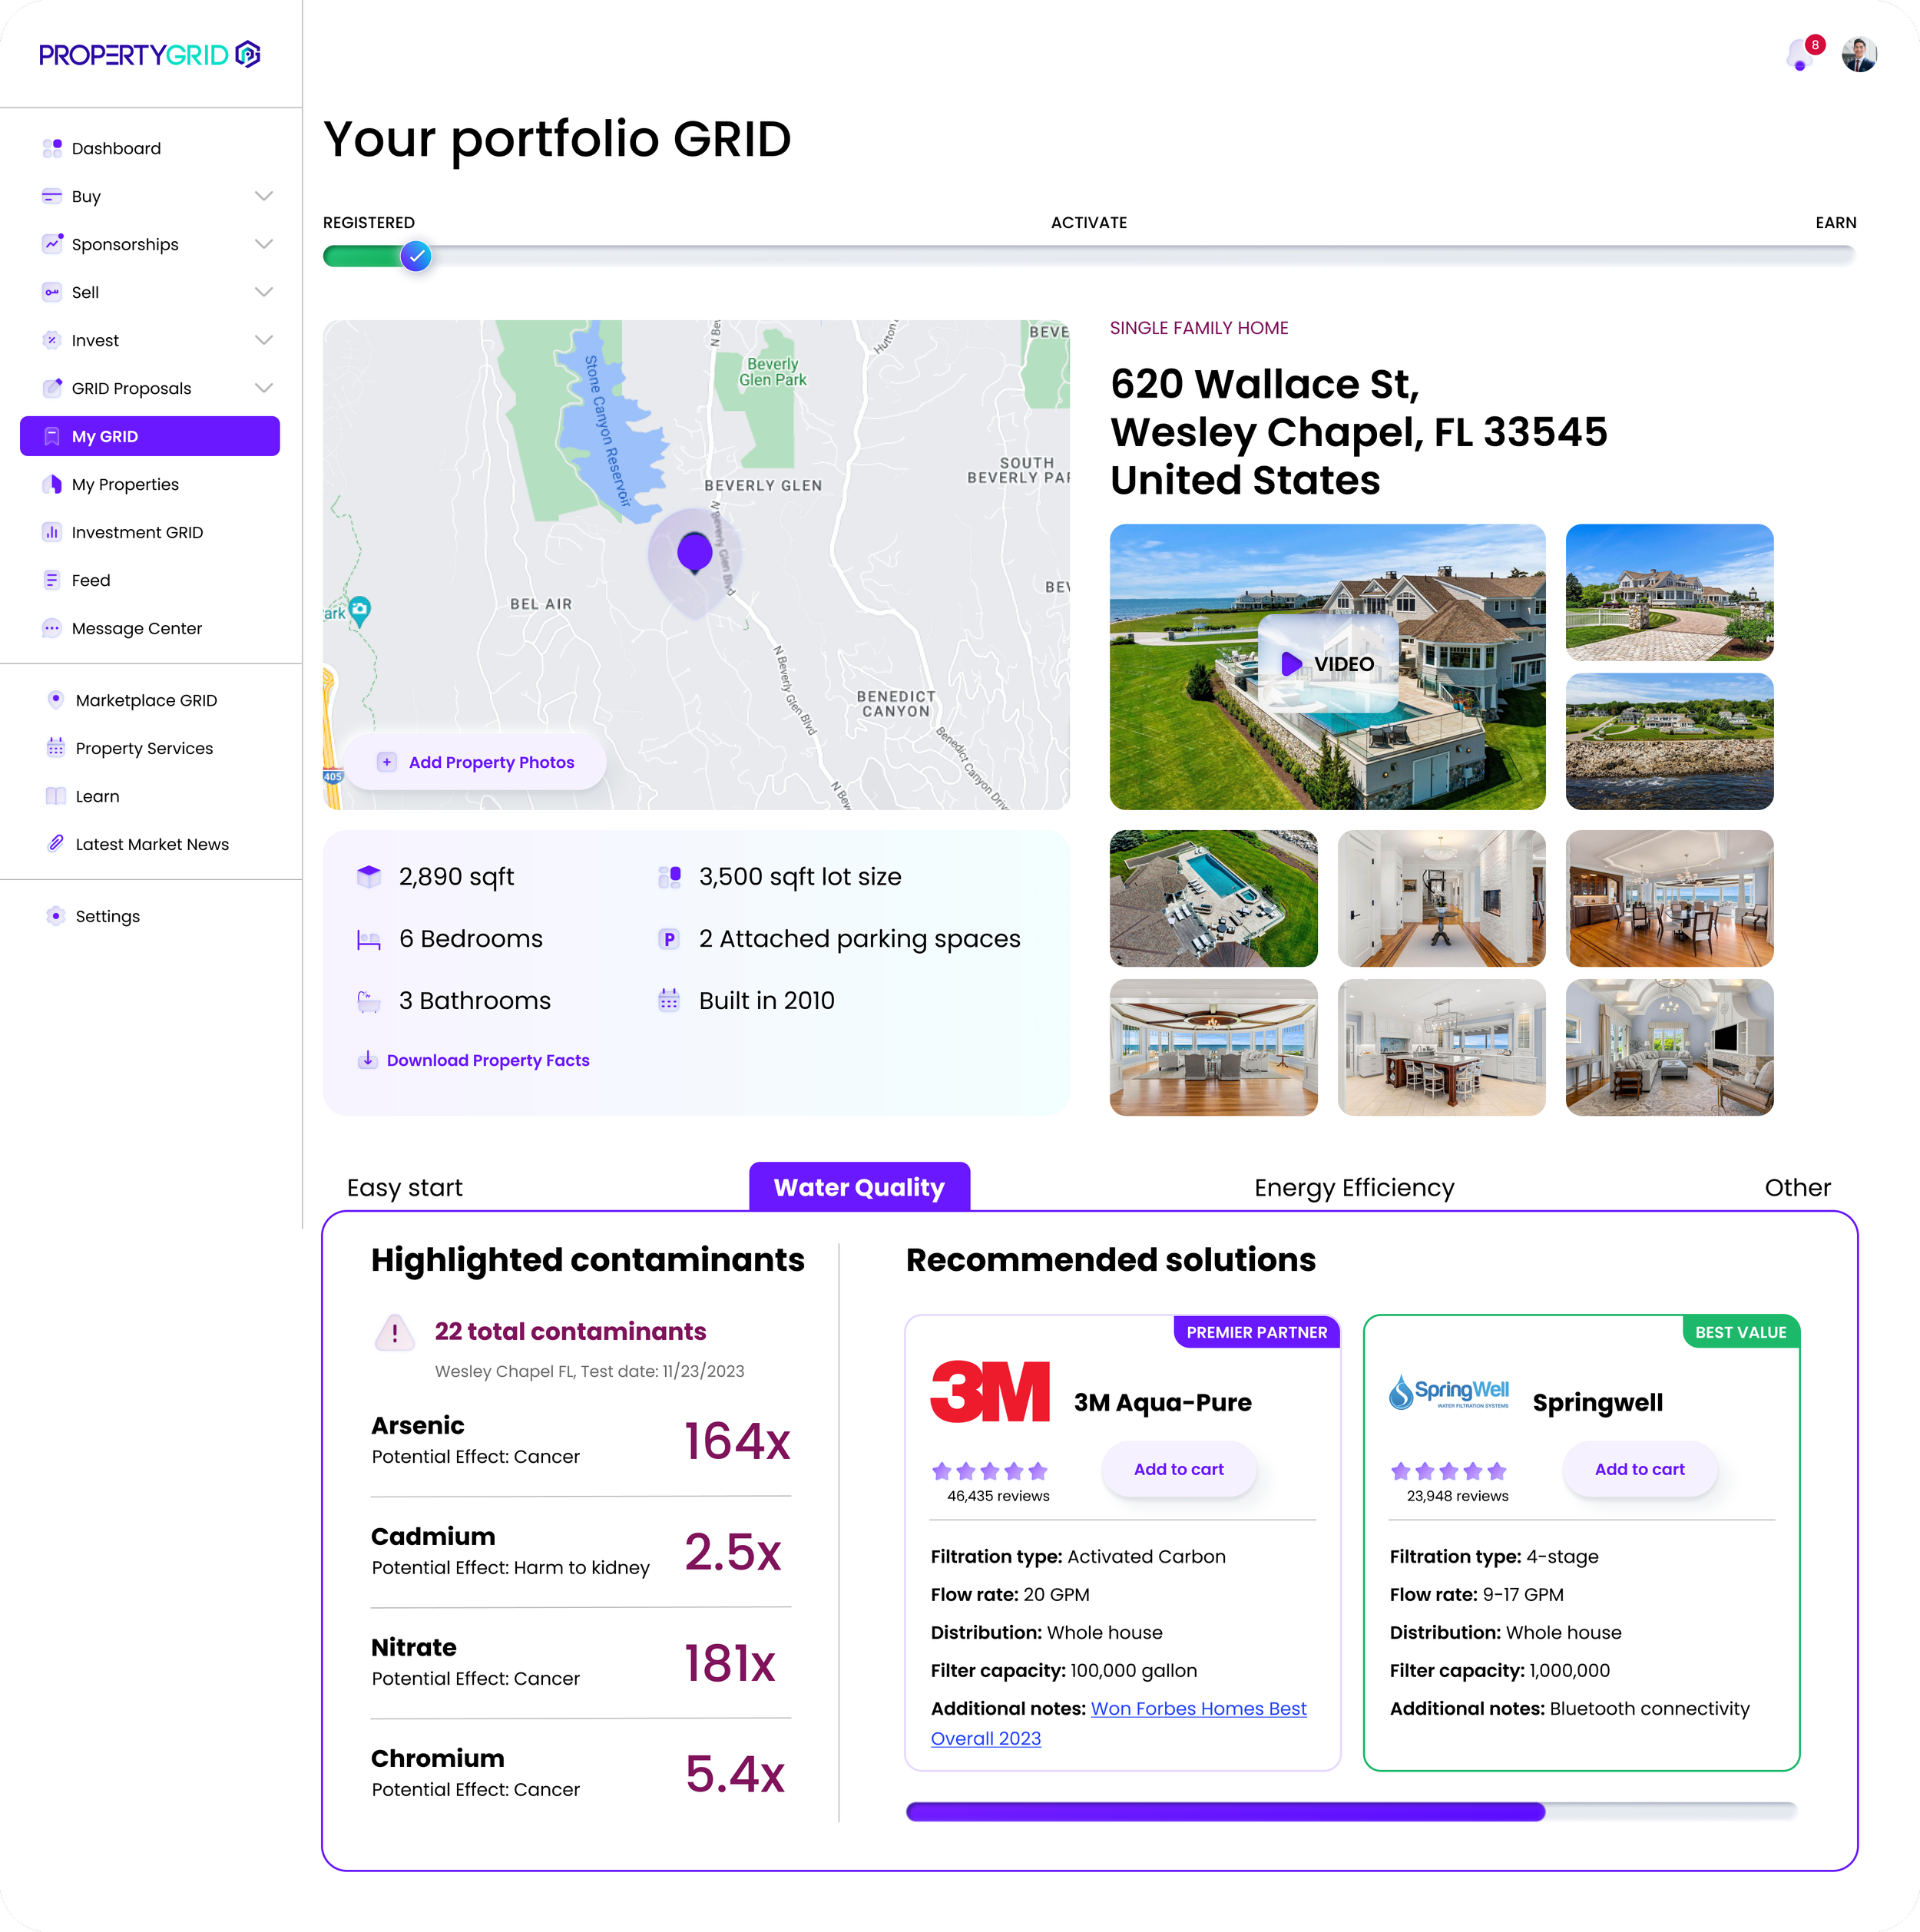1920x1932 pixels.
Task: Select the Water Quality tab
Action: (859, 1187)
